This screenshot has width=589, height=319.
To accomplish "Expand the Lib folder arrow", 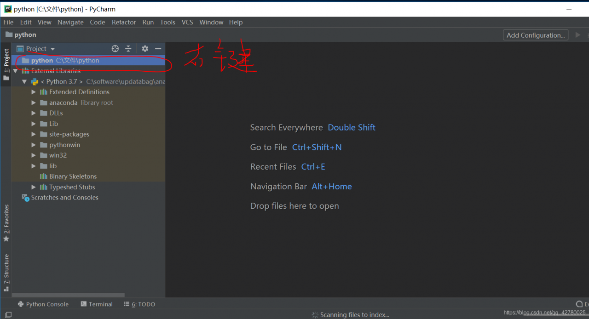I will click(x=34, y=124).
